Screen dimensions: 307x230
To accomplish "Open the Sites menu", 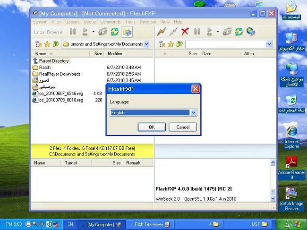I will point(56,22).
